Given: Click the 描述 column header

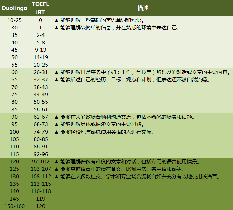Looking at the screenshot, I should 143,8.
